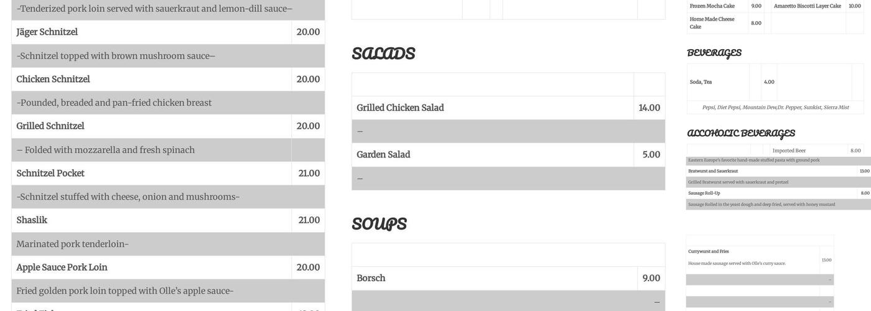
Task: Click the Jäger Schnitzel menu item
Action: [x=47, y=32]
